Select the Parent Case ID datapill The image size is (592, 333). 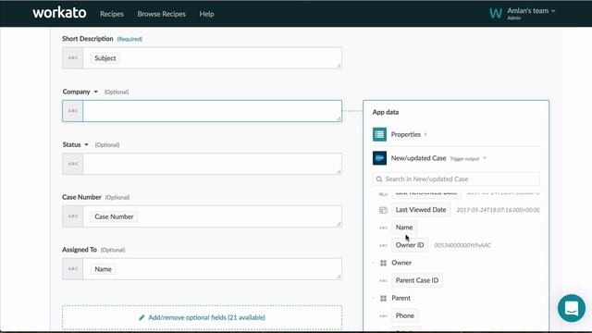point(417,280)
